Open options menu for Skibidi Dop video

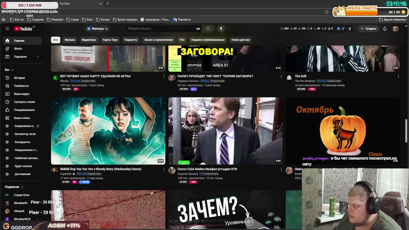tap(164, 169)
